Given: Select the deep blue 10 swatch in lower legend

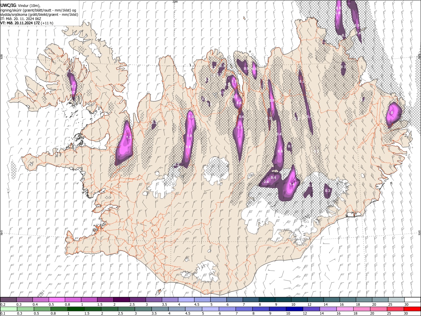Looking at the screenshot, I should (294, 309).
